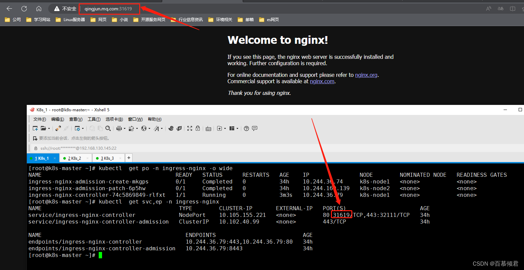Click the Xshell find magnifier icon
Image resolution: width=524 pixels, height=270 pixels.
point(108,128)
